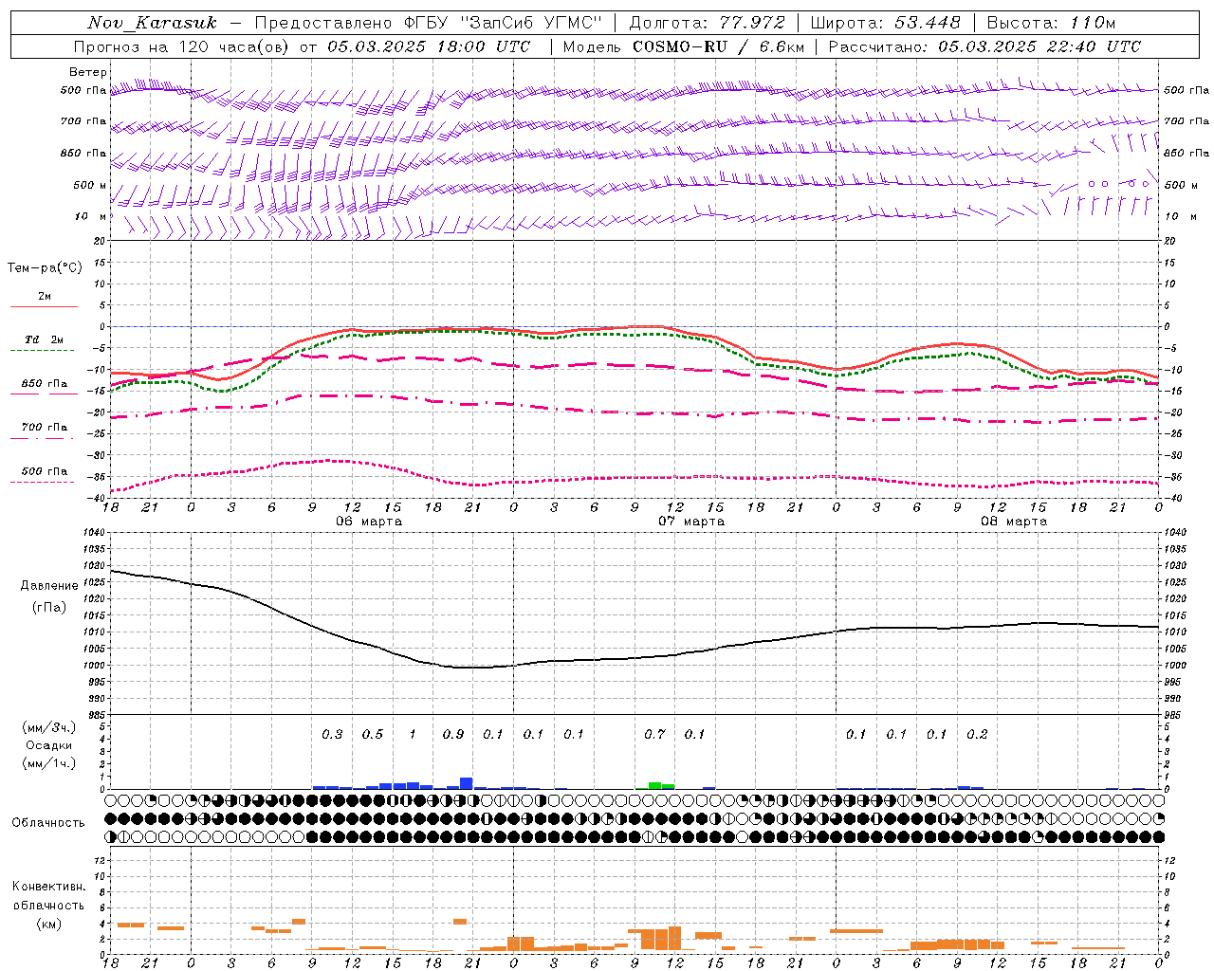This screenshot has width=1214, height=971.
Task: Click the latitude value Широта: 53.448
Action: click(885, 23)
